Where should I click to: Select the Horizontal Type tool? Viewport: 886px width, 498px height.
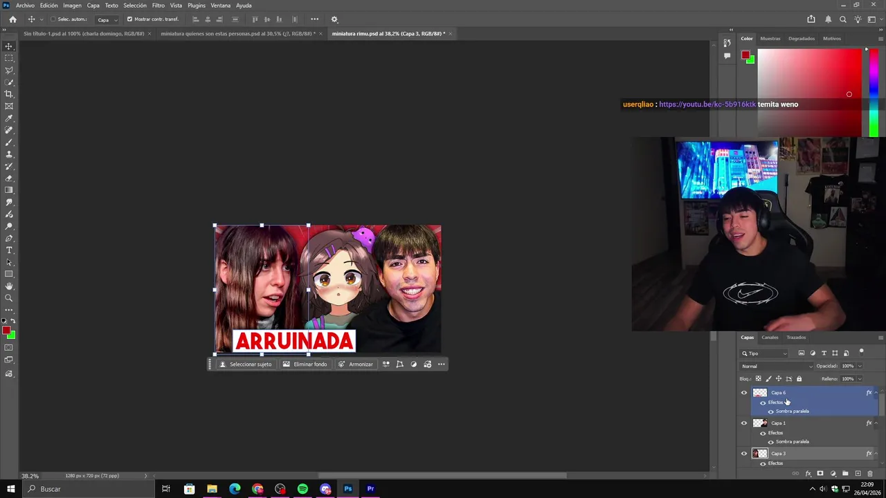click(x=9, y=250)
